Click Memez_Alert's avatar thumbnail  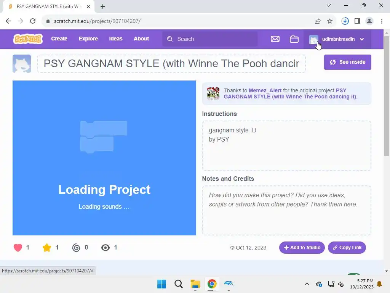tap(213, 93)
